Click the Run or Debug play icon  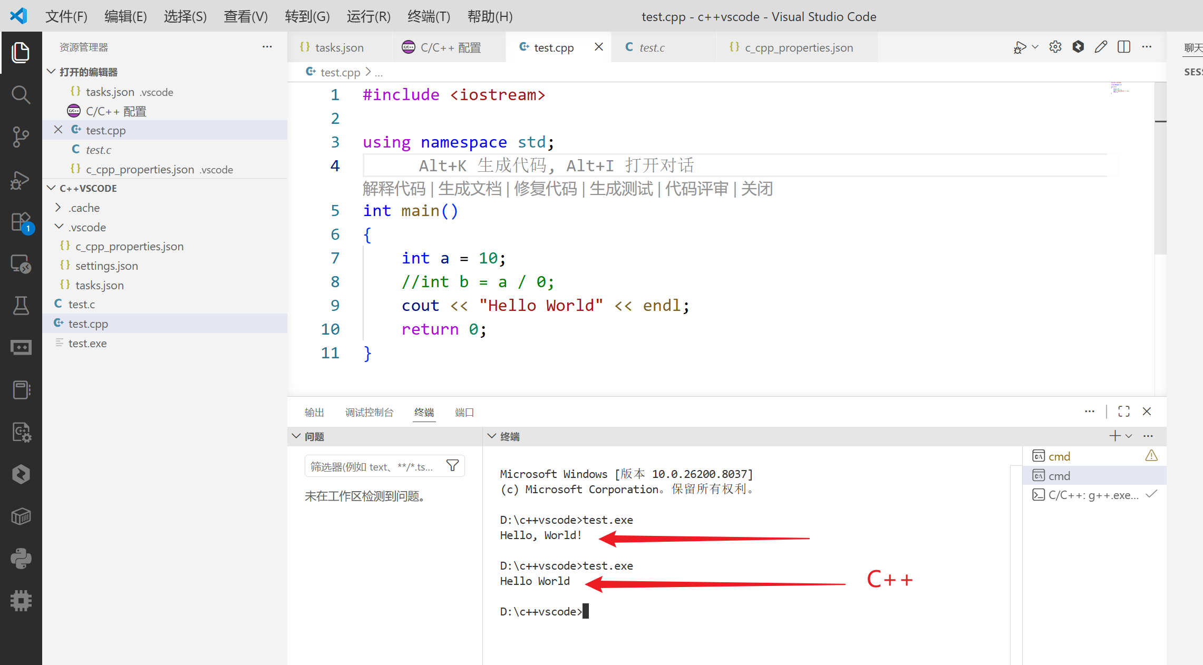coord(1020,47)
